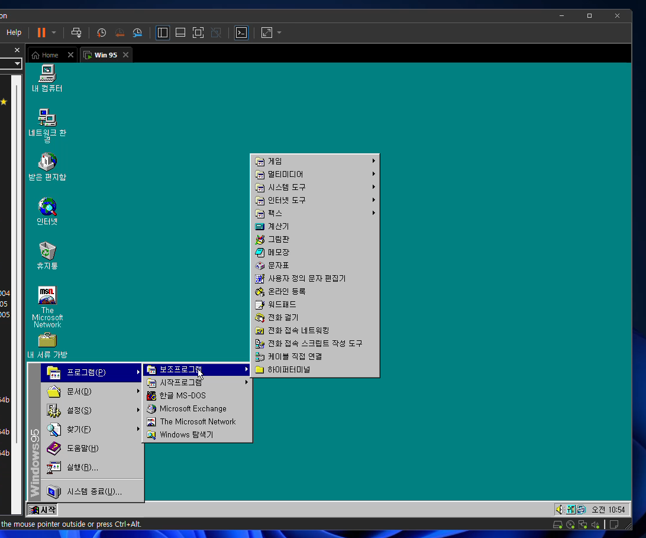This screenshot has width=646, height=538.
Task: Close the Home tab
Action: pos(70,55)
